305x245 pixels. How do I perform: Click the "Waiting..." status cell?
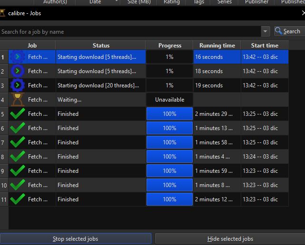pos(100,100)
